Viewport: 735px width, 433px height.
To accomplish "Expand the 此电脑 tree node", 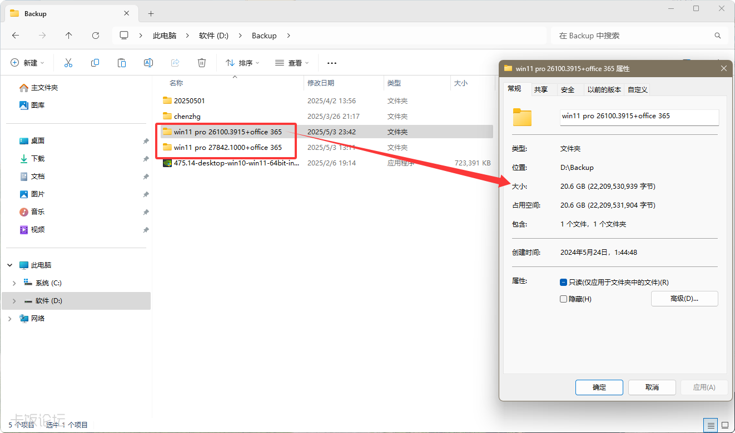I will [x=10, y=265].
